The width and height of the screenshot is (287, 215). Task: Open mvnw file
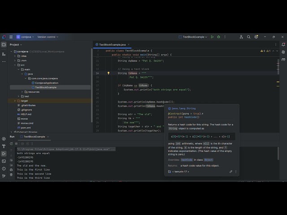[x=22, y=119]
